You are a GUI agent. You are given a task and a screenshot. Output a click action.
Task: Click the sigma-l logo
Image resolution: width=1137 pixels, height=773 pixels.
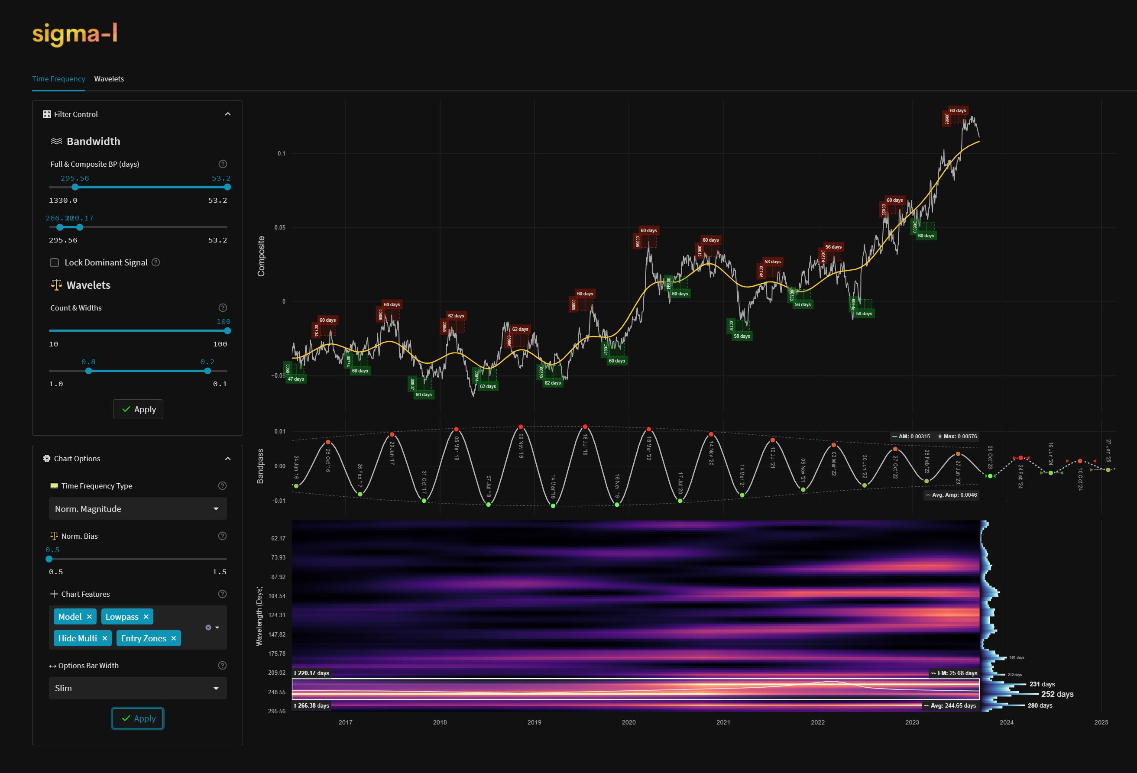tap(75, 34)
